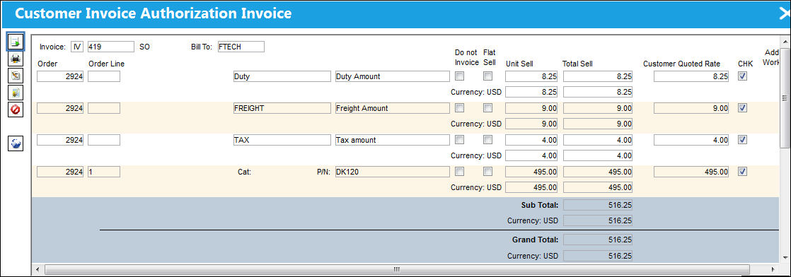
Task: Close the Customer Invoice Authorization window
Action: (x=784, y=13)
